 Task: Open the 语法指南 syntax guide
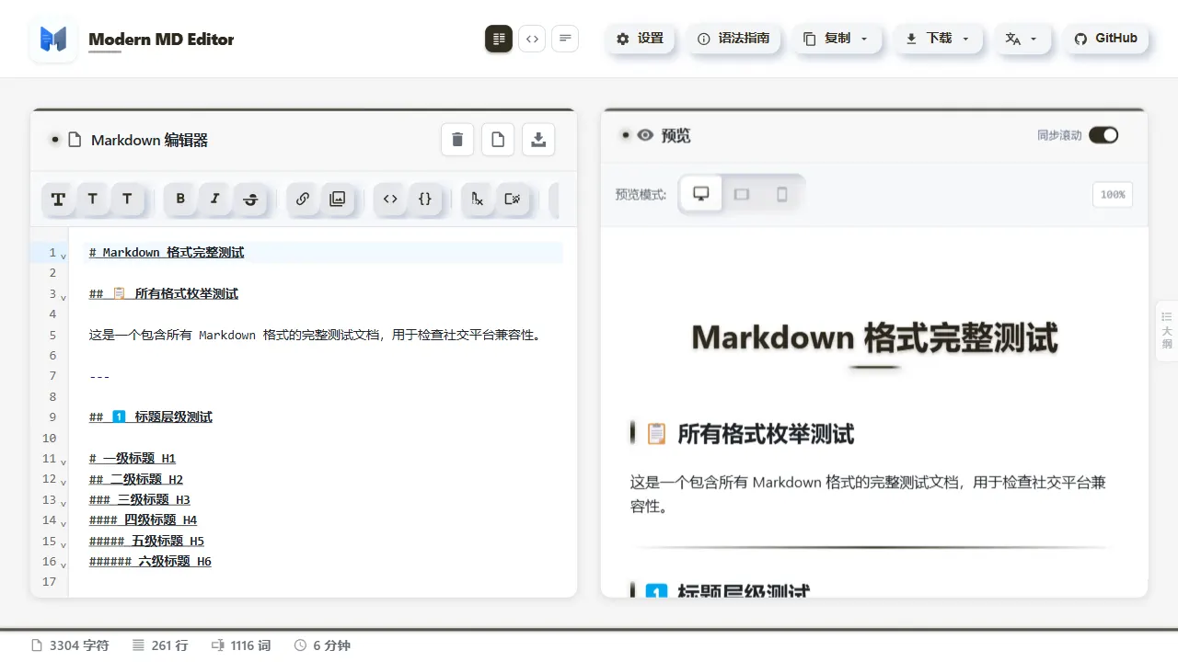coord(733,39)
